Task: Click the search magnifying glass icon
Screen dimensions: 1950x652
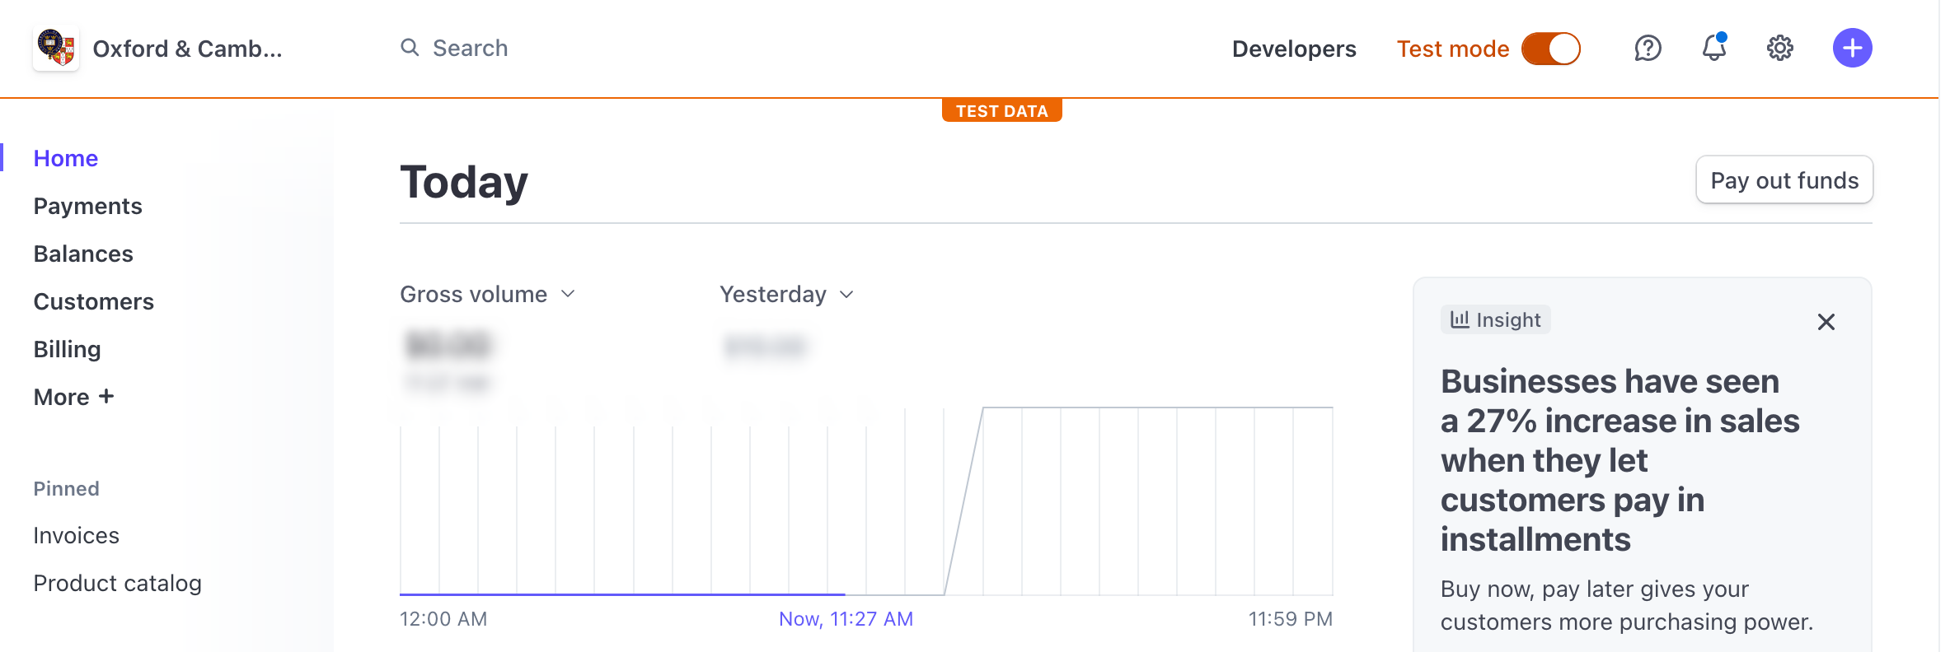Action: pyautogui.click(x=410, y=48)
